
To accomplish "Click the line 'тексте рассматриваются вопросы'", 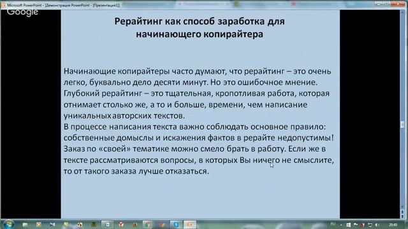I will coord(198,160).
